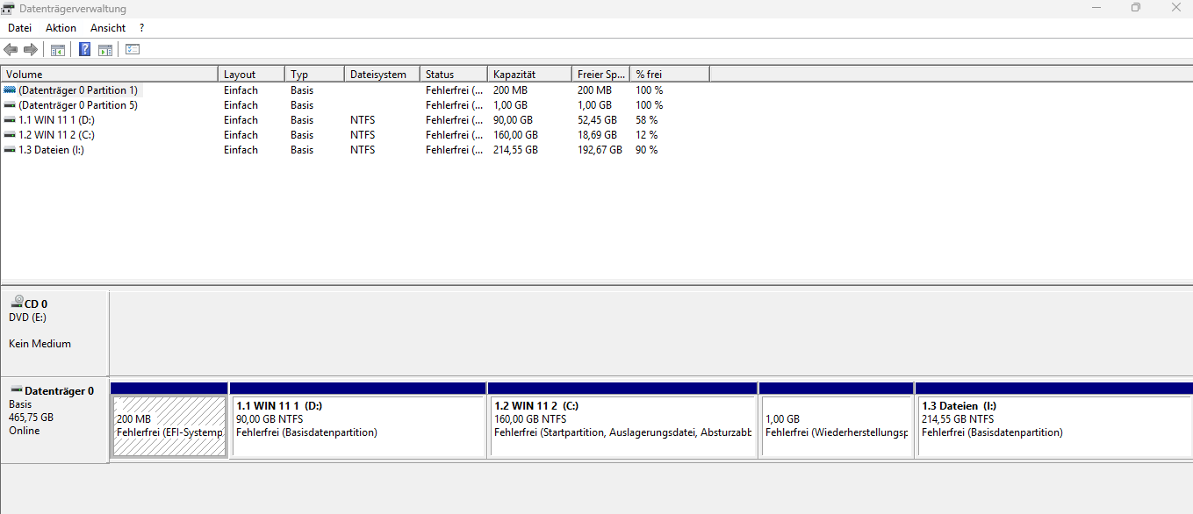Click 160,00 GB in the Kapazität column
Image resolution: width=1193 pixels, height=514 pixels.
tap(515, 135)
